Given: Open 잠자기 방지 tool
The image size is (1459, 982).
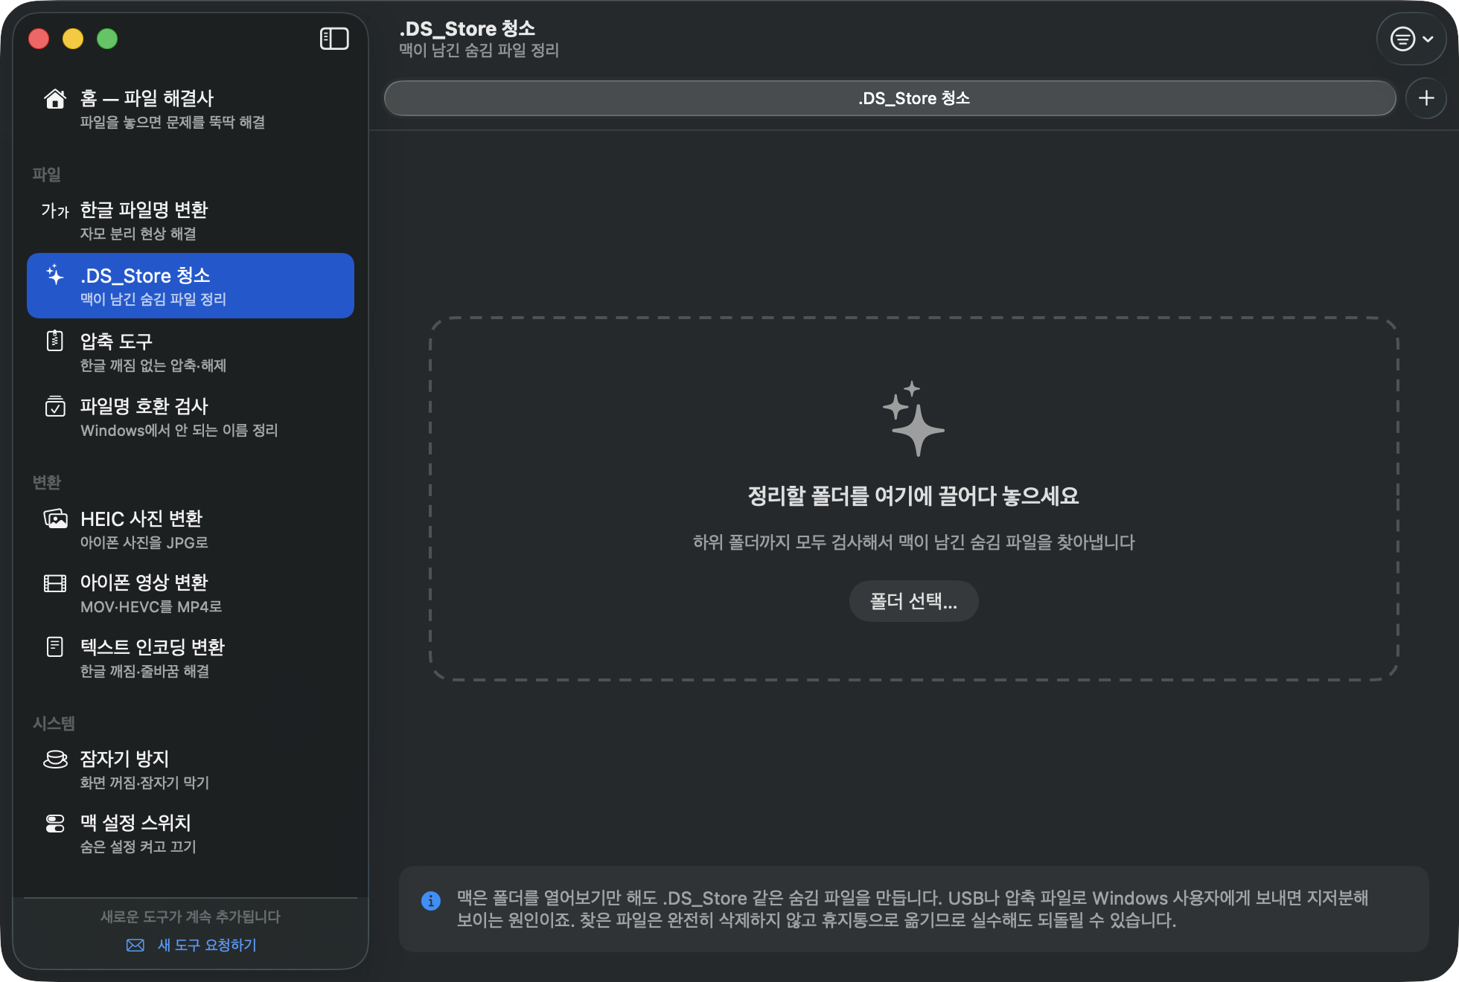Looking at the screenshot, I should pyautogui.click(x=191, y=769).
